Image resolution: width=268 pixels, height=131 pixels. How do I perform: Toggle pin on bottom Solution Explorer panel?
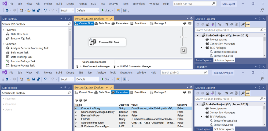click(x=260, y=88)
